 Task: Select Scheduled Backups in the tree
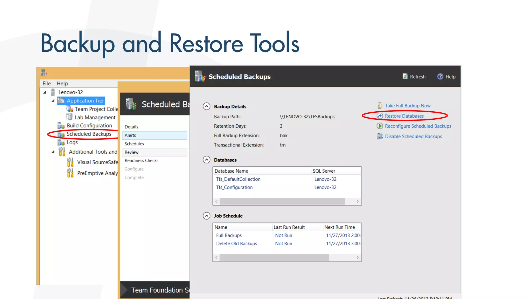pyautogui.click(x=89, y=134)
